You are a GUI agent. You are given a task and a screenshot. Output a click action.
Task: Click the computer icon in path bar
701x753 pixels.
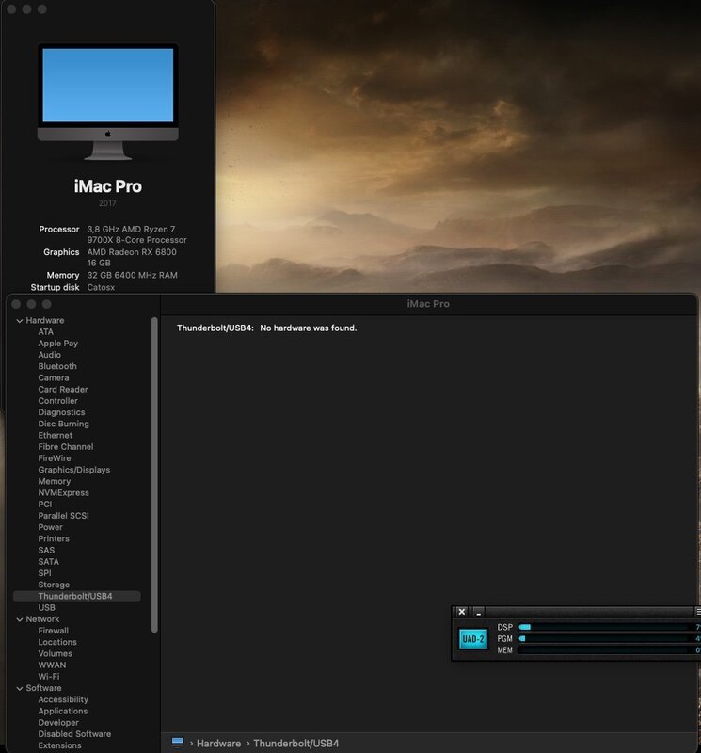177,743
